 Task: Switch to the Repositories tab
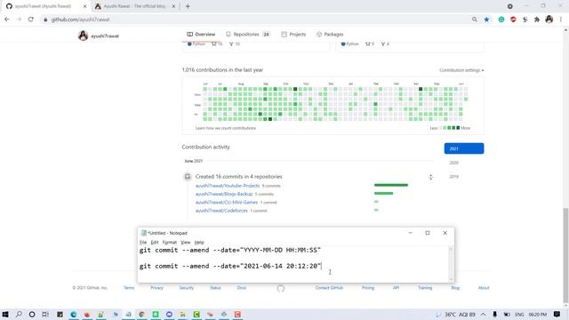(x=248, y=34)
